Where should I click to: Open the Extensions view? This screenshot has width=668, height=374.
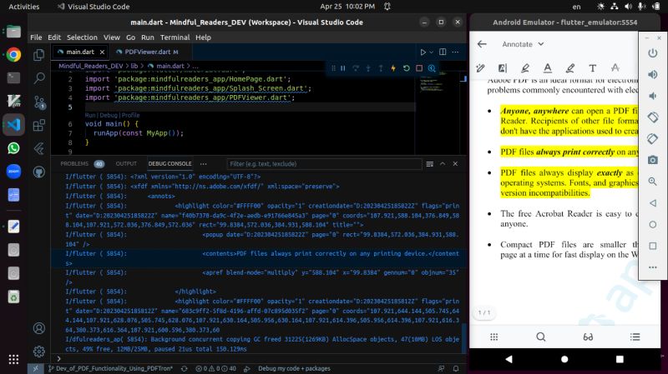point(39,125)
